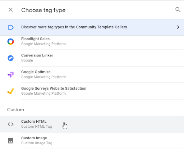The width and height of the screenshot is (184, 149).
Task: Select Custom Image tag type
Action: pyautogui.click(x=92, y=141)
